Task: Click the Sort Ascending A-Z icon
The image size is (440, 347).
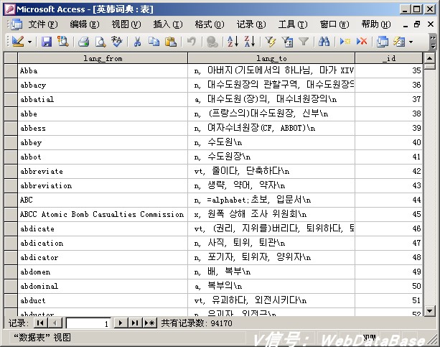Action: [233, 42]
